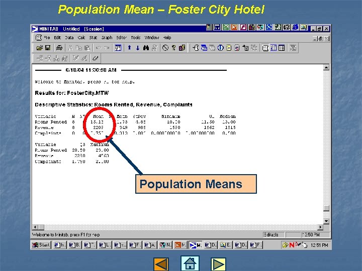
Task: Click the horizontal scrollbar left arrow
Action: [35, 227]
